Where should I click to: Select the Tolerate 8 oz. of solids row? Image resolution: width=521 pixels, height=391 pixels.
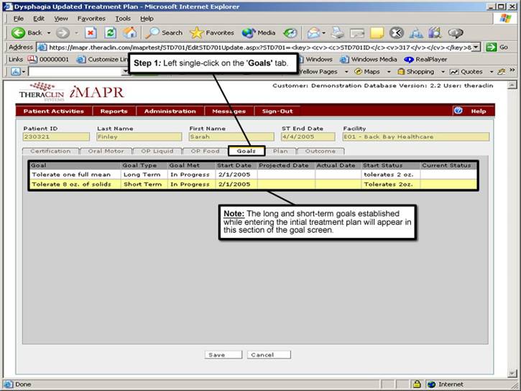pos(70,184)
